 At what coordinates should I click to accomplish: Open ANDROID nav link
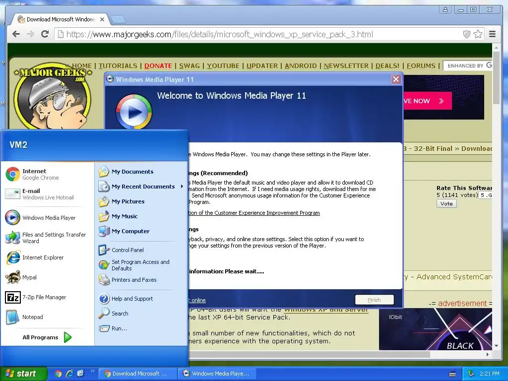[x=301, y=66]
